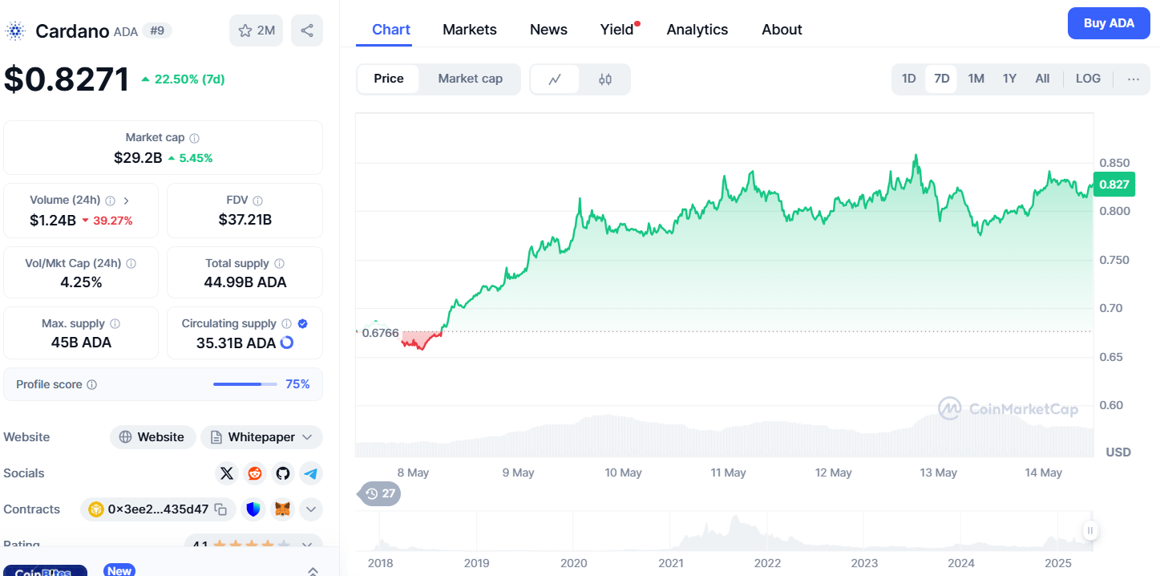This screenshot has height=576, width=1160.
Task: Switch to the line chart view icon
Action: click(x=555, y=79)
